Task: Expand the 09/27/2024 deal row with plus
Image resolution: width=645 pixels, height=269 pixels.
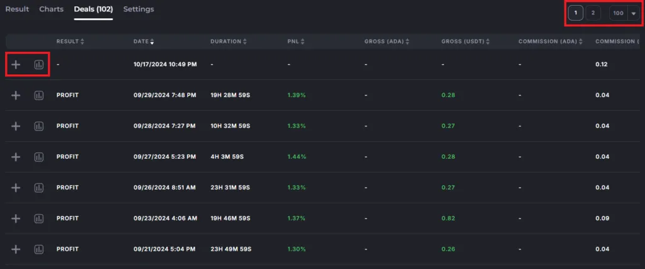Action: pyautogui.click(x=16, y=157)
